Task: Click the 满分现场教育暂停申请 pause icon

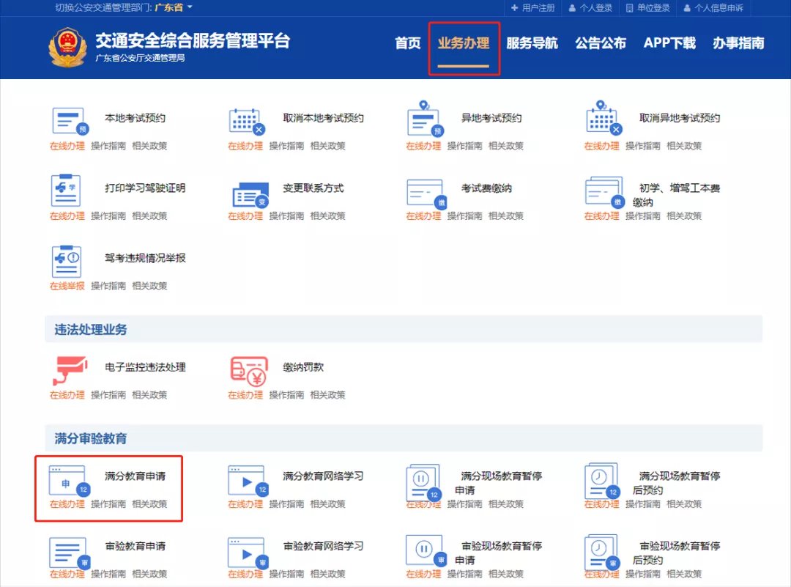Action: pos(425,481)
